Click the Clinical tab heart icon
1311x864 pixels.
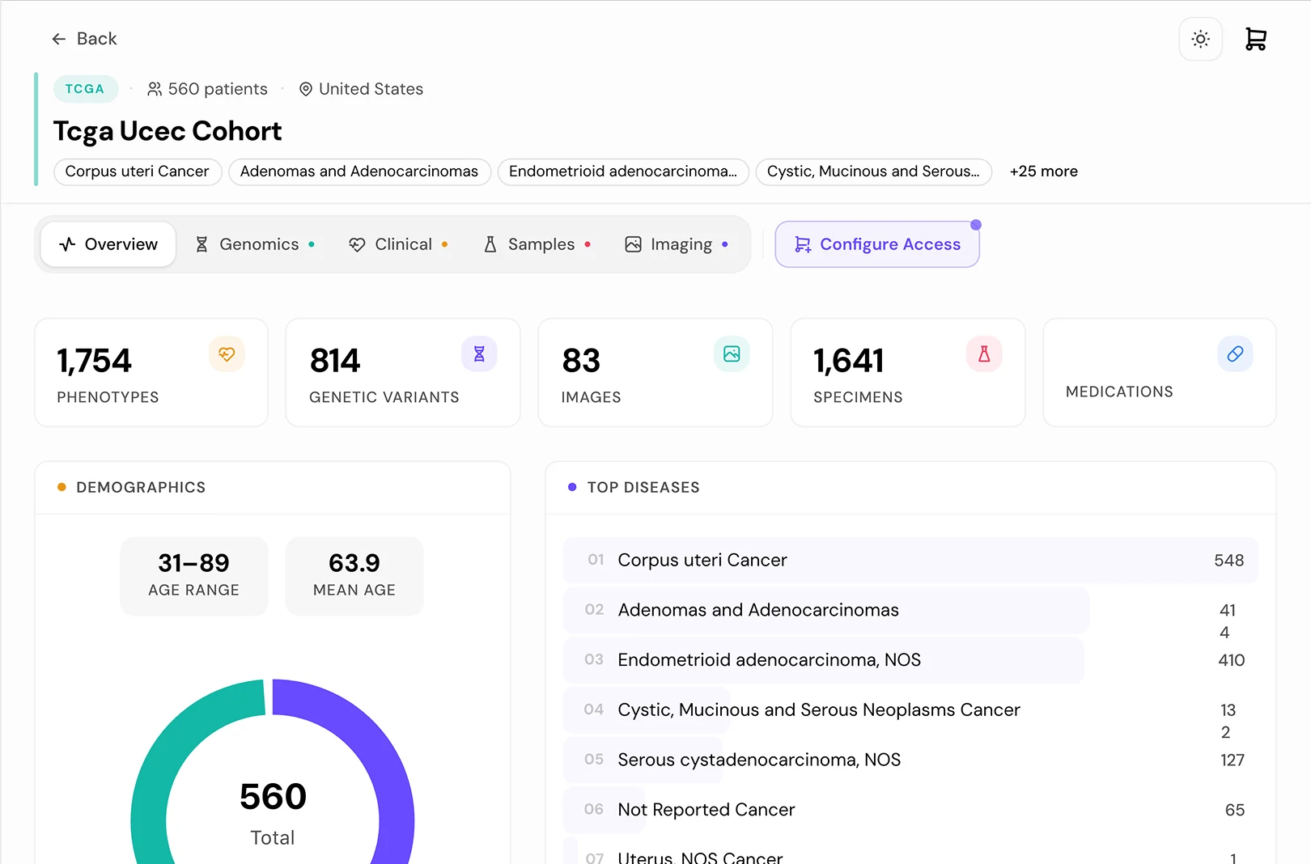[357, 244]
